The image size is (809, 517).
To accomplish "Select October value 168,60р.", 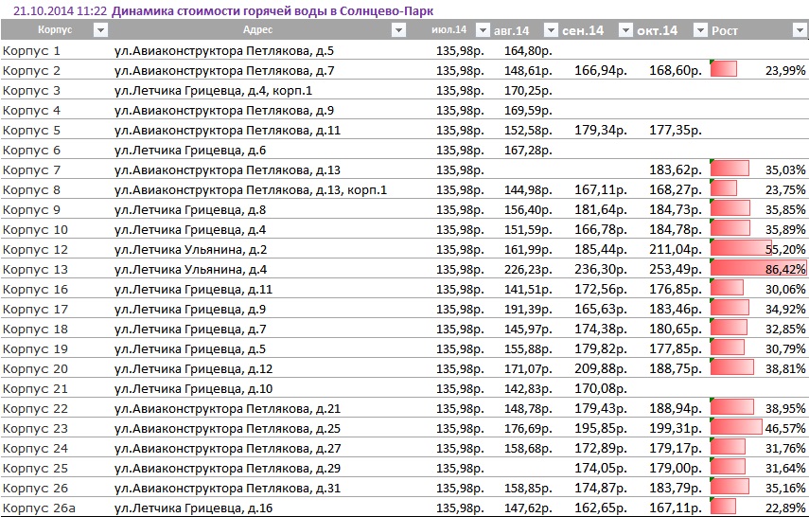I will point(676,70).
